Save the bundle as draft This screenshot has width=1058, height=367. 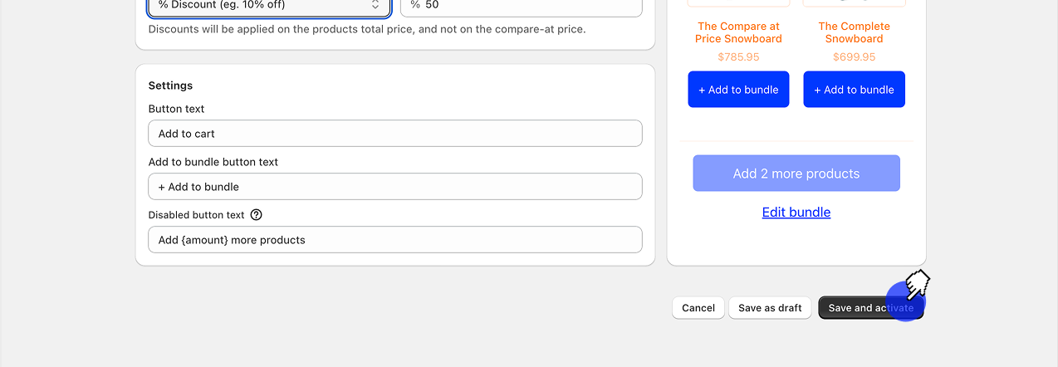click(x=770, y=308)
